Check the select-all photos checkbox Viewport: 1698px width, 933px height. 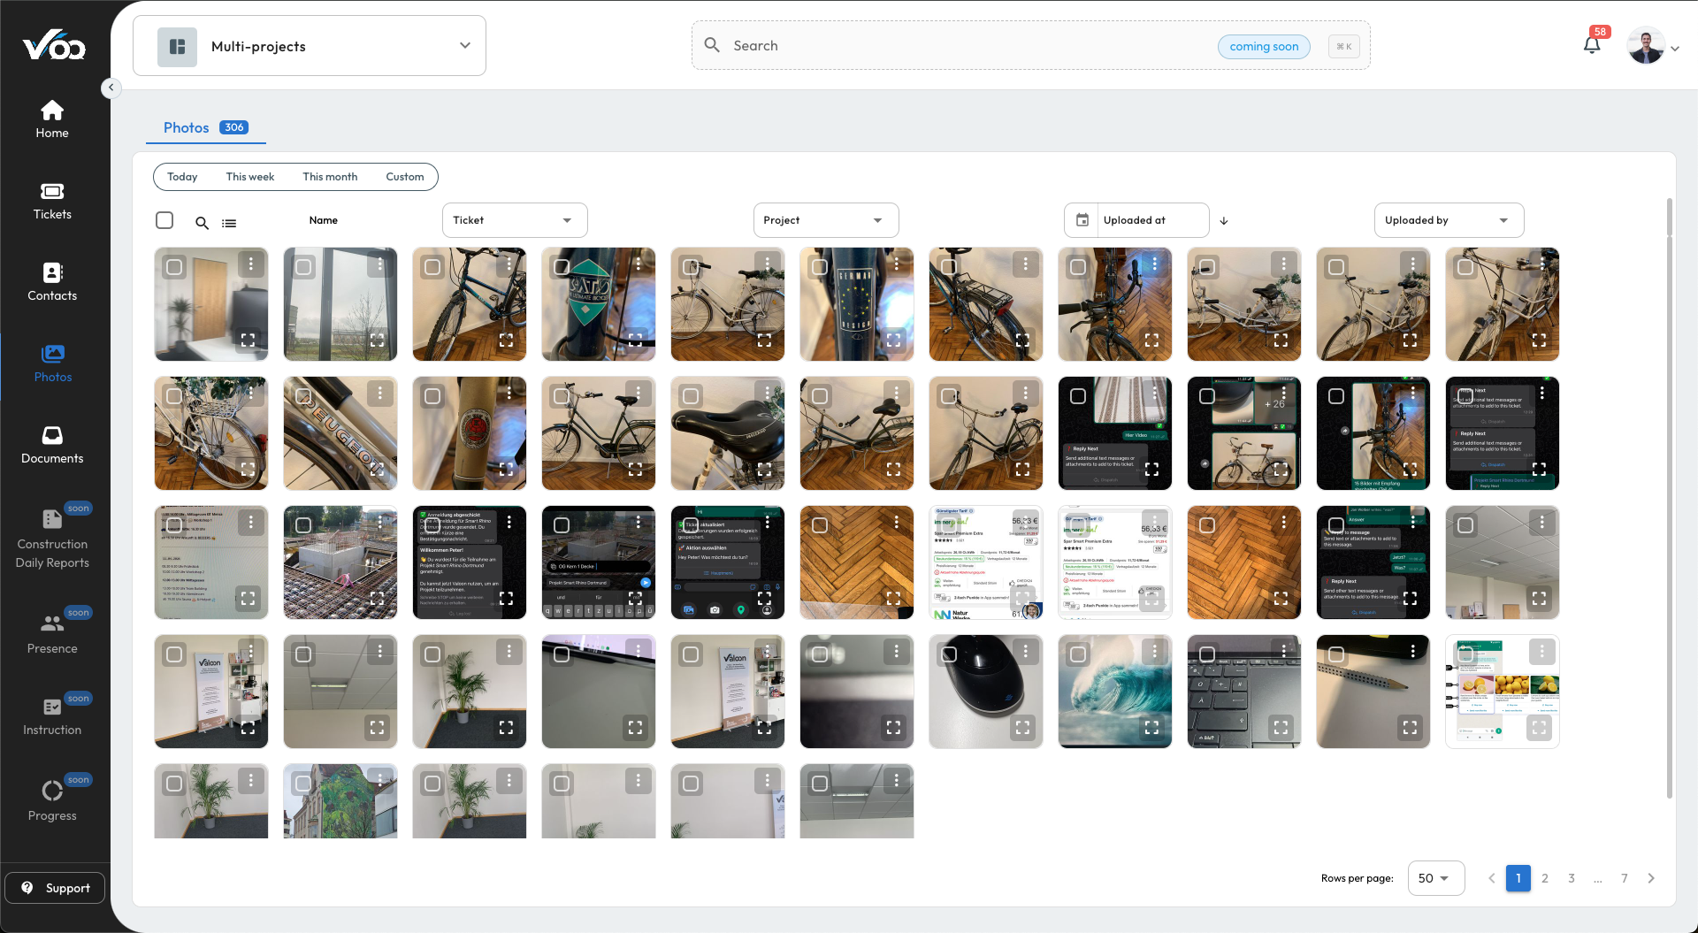164,219
